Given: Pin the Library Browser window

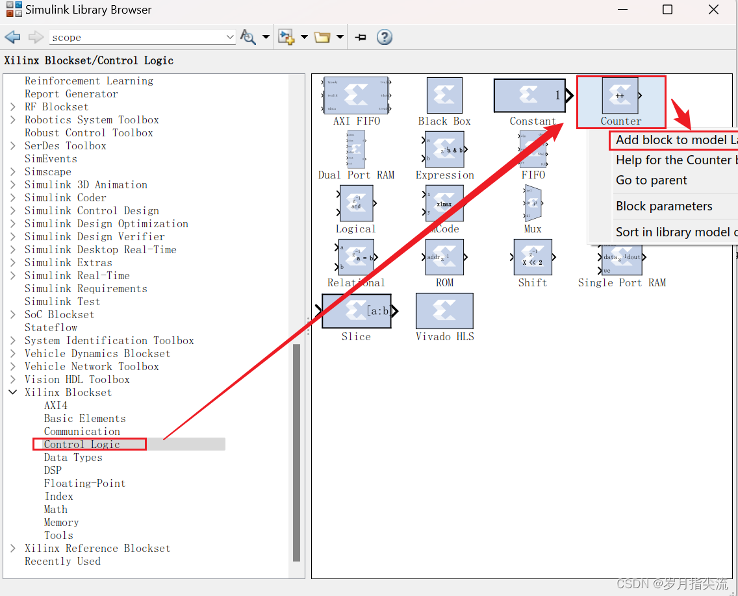Looking at the screenshot, I should tap(361, 37).
